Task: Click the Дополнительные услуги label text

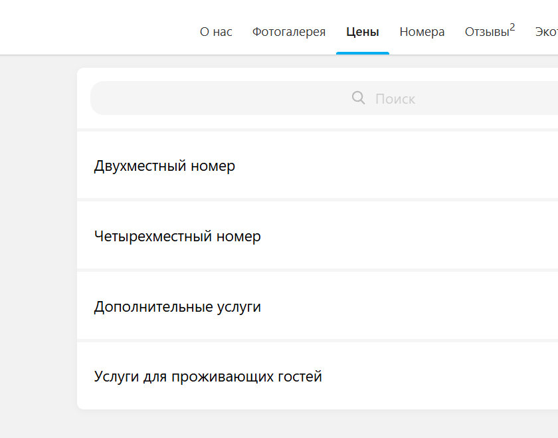Action: point(177,307)
